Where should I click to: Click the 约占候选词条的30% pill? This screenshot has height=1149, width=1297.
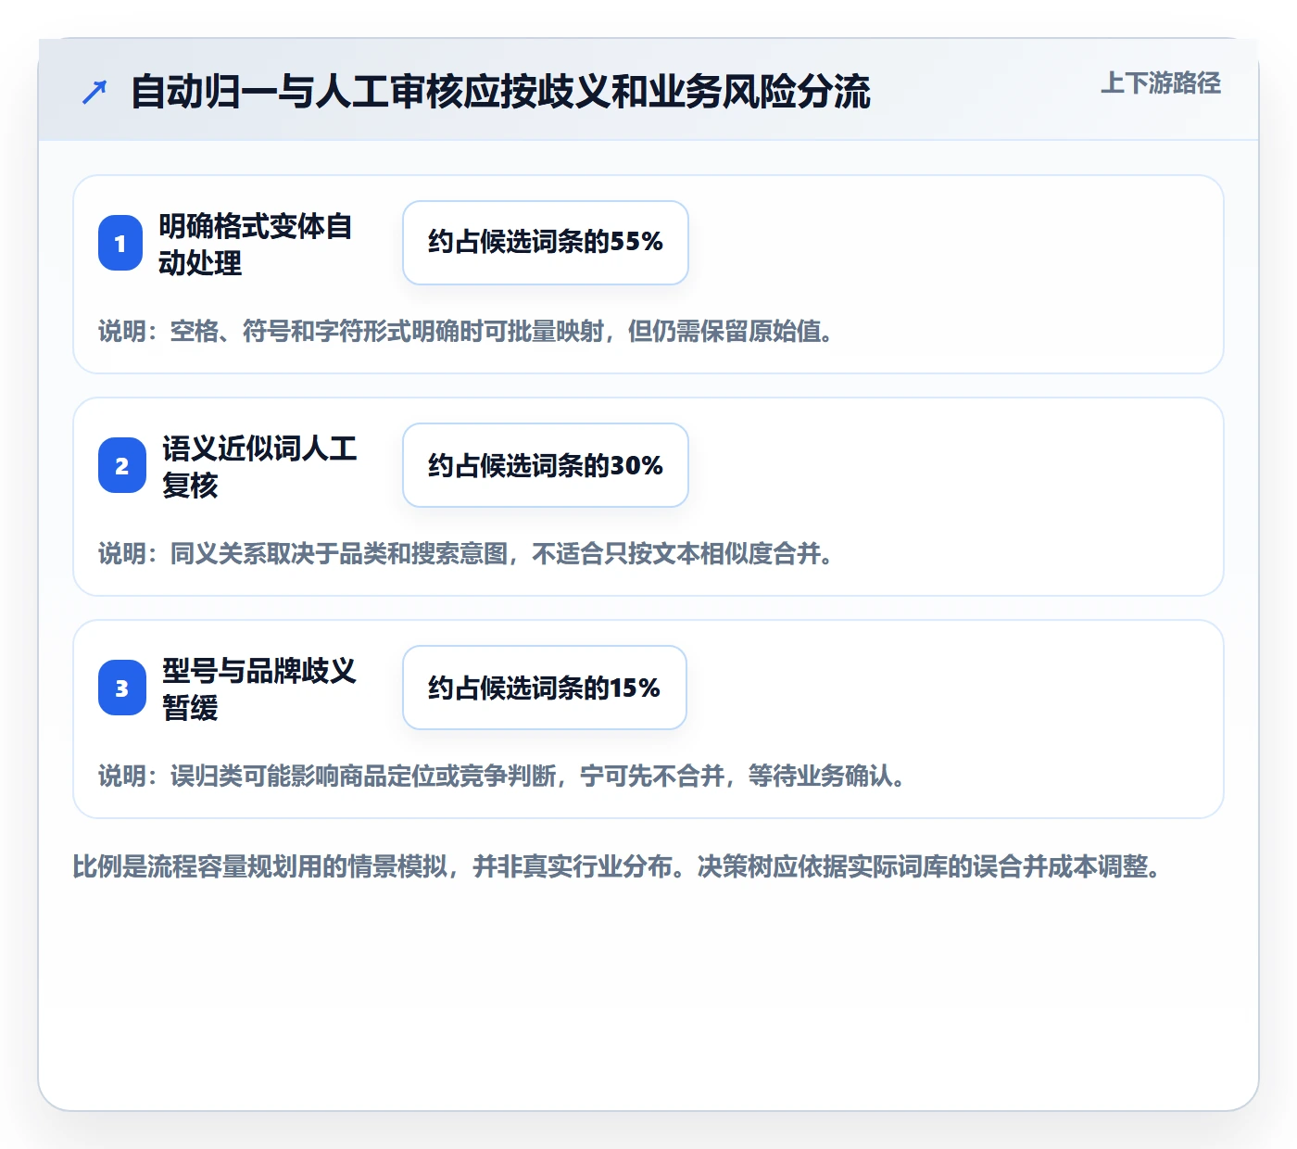coord(546,465)
